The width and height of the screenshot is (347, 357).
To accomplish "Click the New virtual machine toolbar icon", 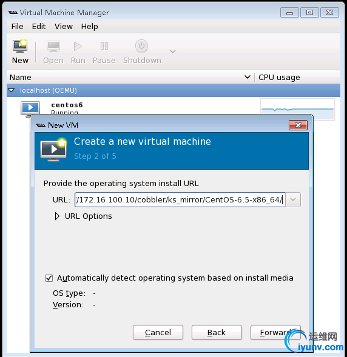I will 20,46.
